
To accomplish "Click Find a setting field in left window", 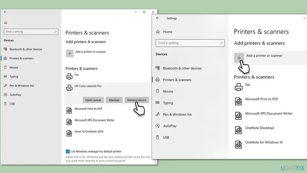I will [x=31, y=32].
